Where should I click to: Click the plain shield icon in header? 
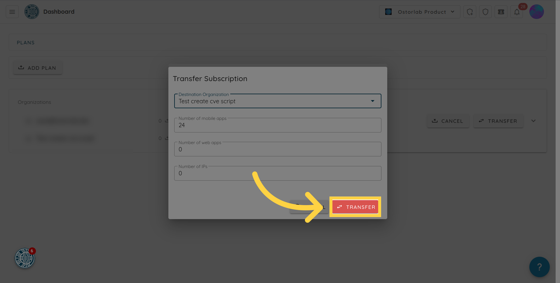tap(485, 12)
